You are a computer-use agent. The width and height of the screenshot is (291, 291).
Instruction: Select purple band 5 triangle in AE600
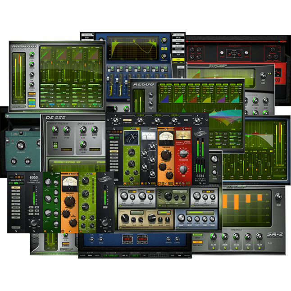pos(221,99)
